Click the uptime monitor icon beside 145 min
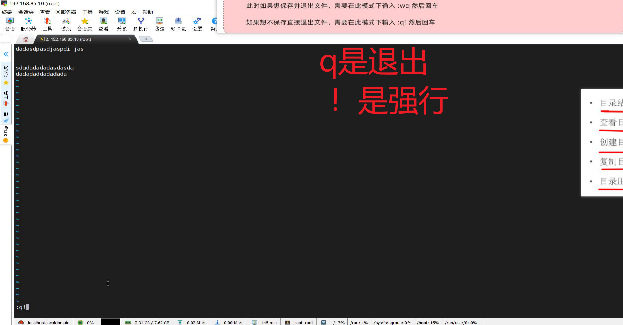Image resolution: width=623 pixels, height=325 pixels. pyautogui.click(x=254, y=322)
